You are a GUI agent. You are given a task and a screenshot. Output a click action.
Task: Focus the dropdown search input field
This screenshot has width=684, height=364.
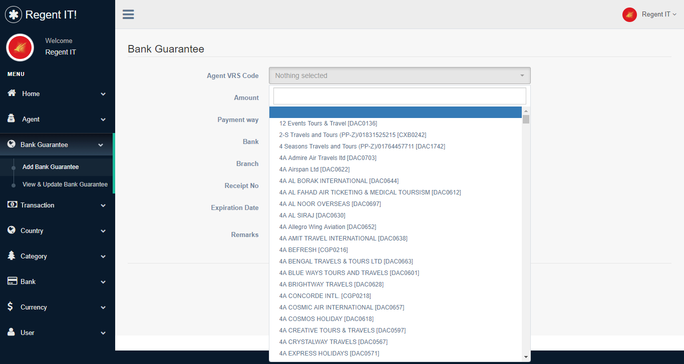coord(400,96)
